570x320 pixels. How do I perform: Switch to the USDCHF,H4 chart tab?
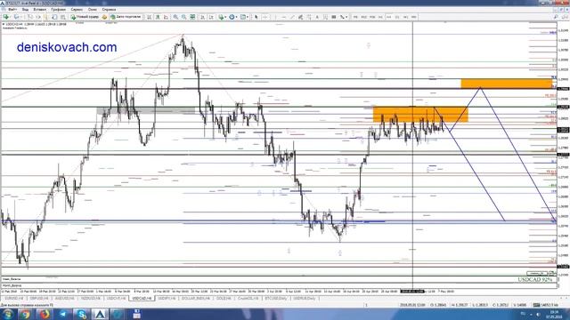coord(117,298)
